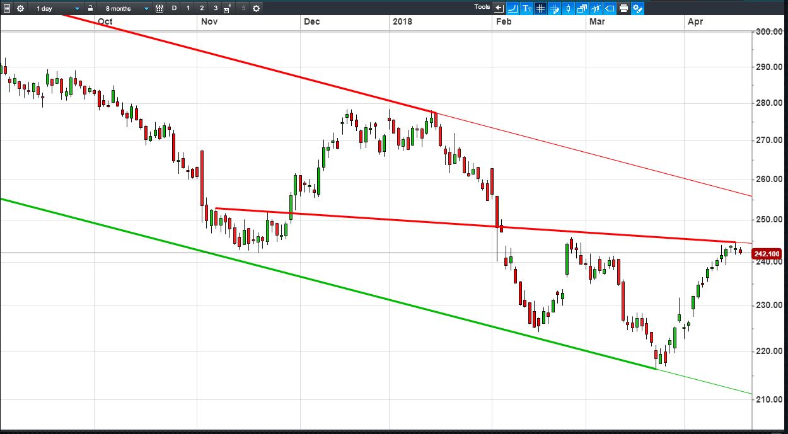Open the drawing settings gear-pencil icon
Screen dimensions: 788x434
click(x=637, y=8)
